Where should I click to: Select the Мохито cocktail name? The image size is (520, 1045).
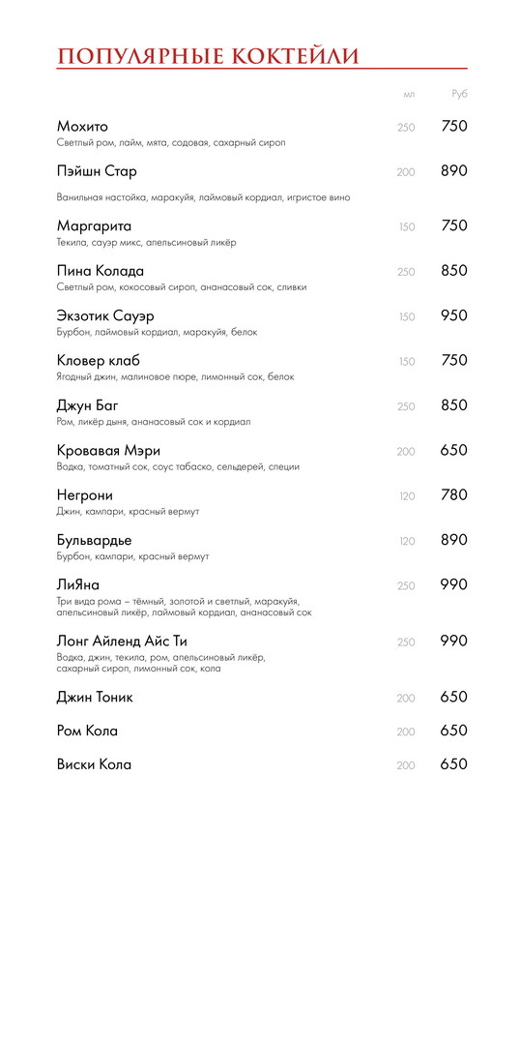pyautogui.click(x=82, y=127)
